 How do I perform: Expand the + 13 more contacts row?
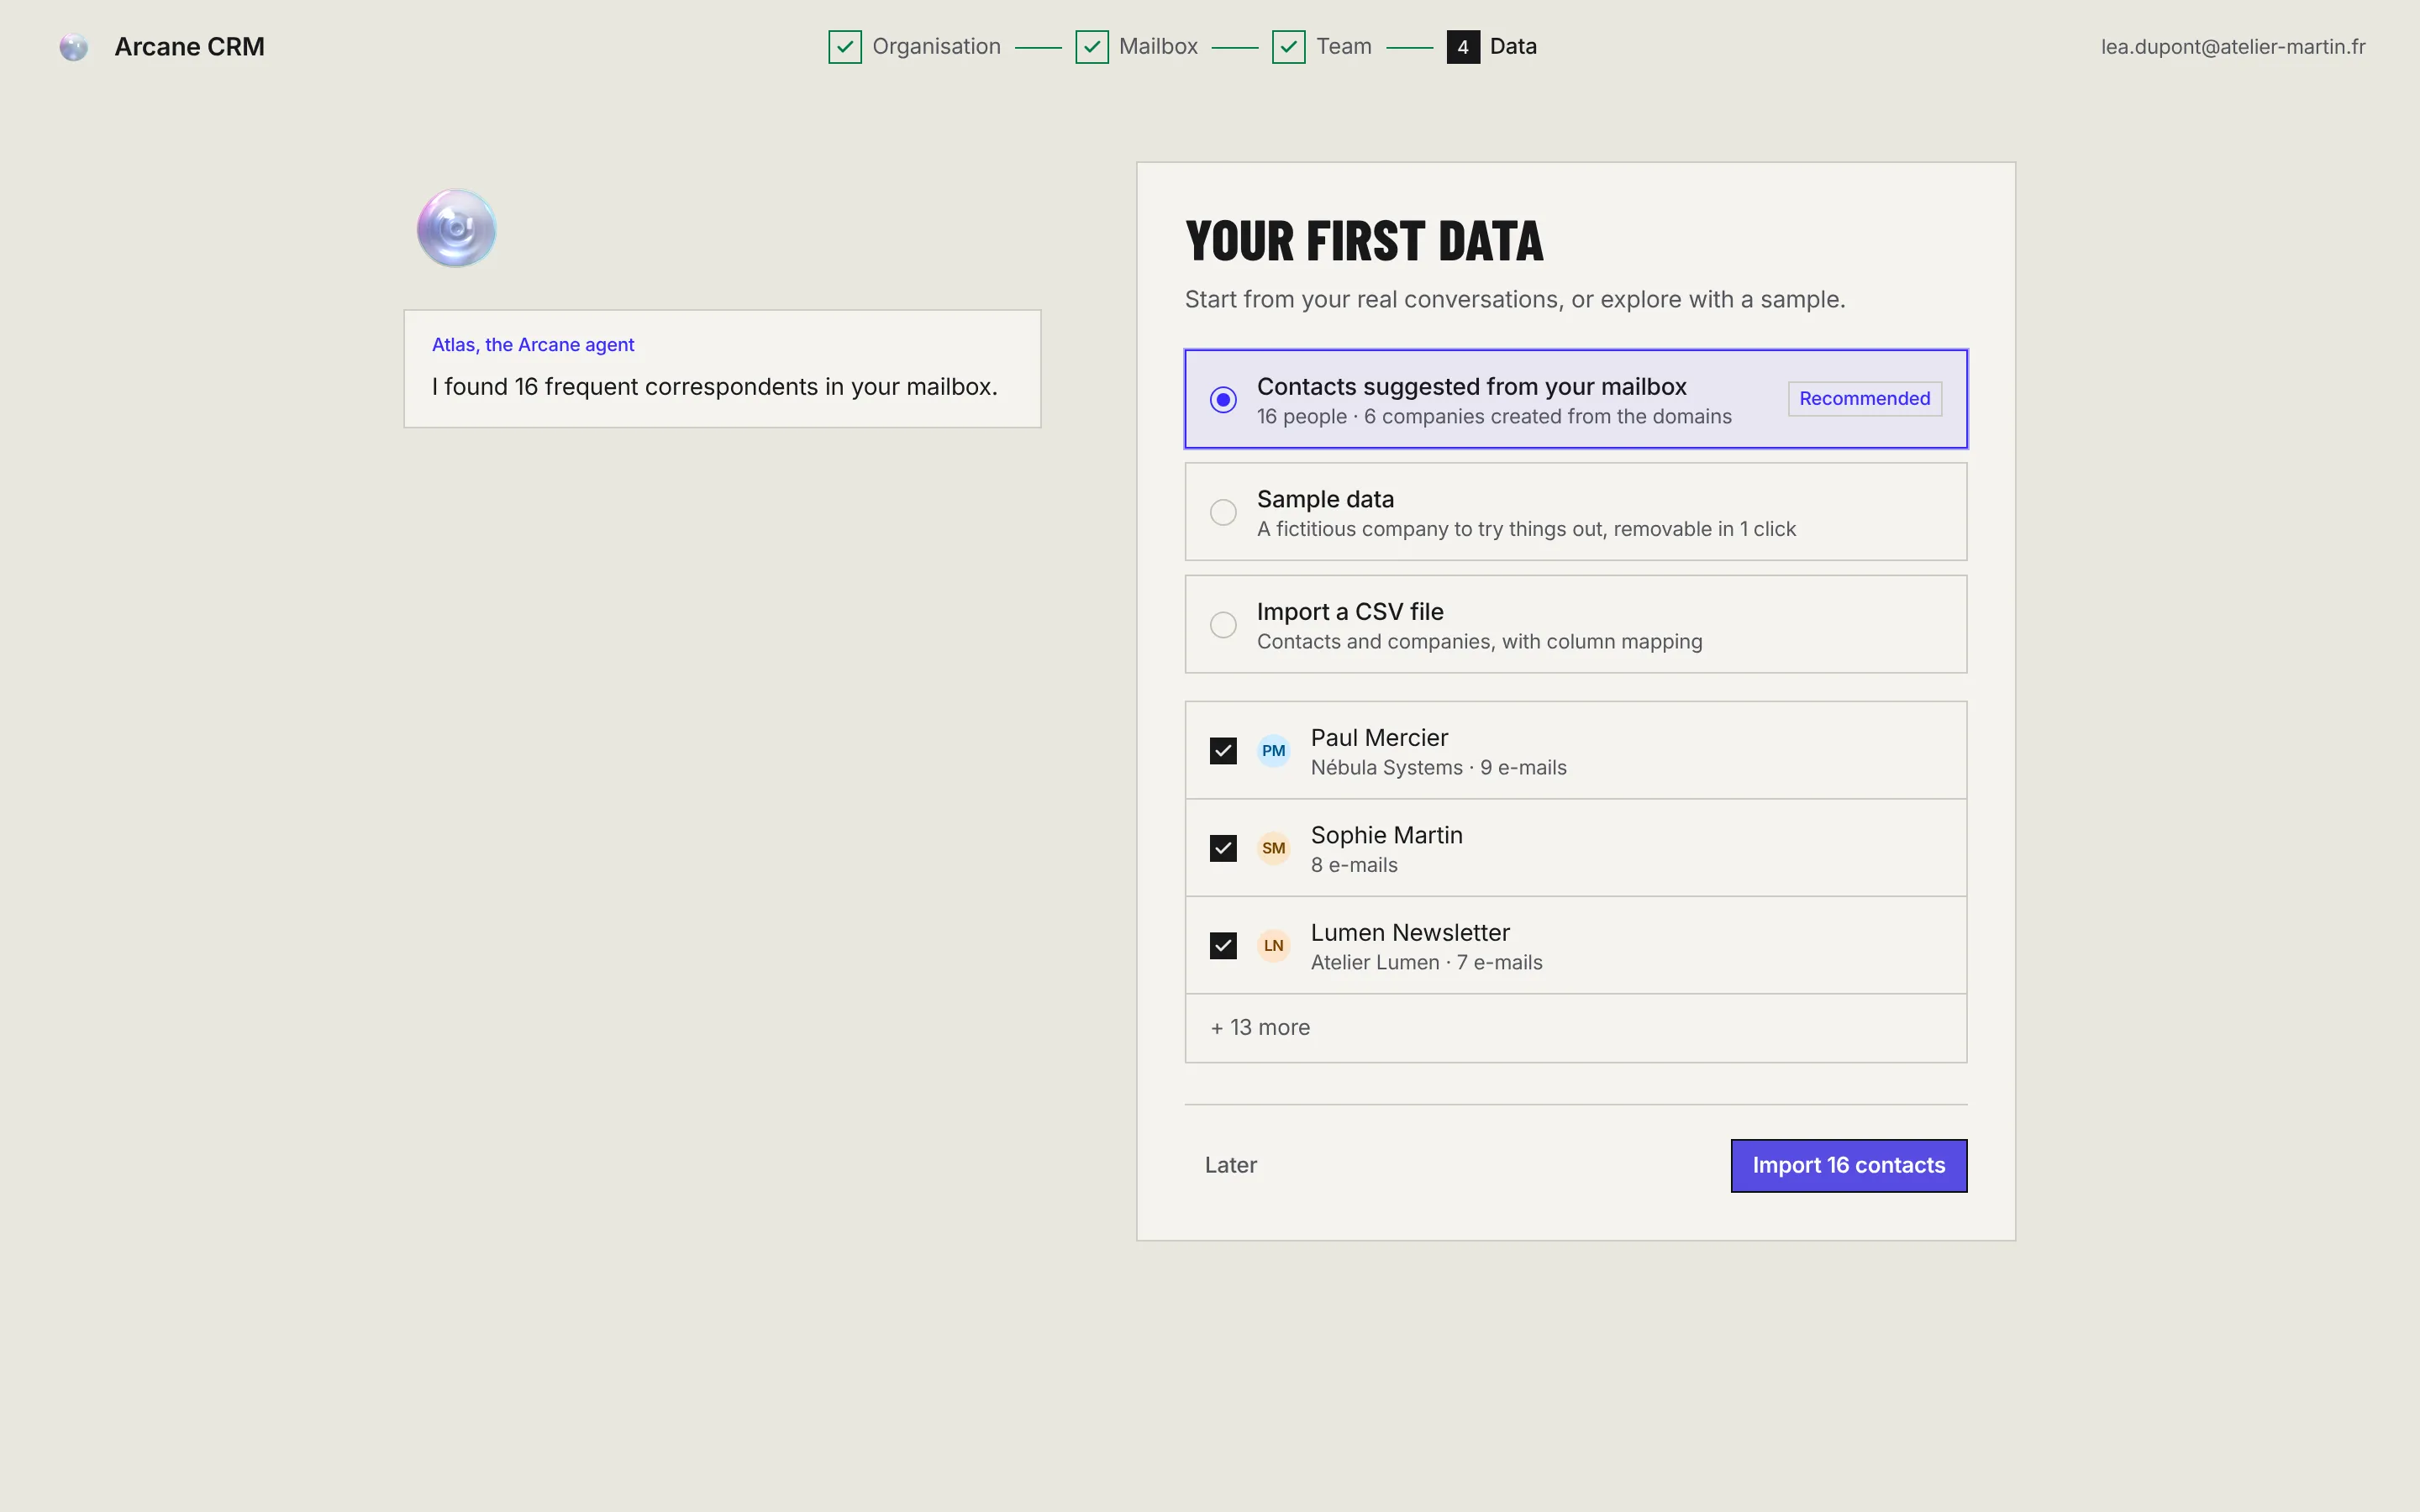pos(1575,1028)
